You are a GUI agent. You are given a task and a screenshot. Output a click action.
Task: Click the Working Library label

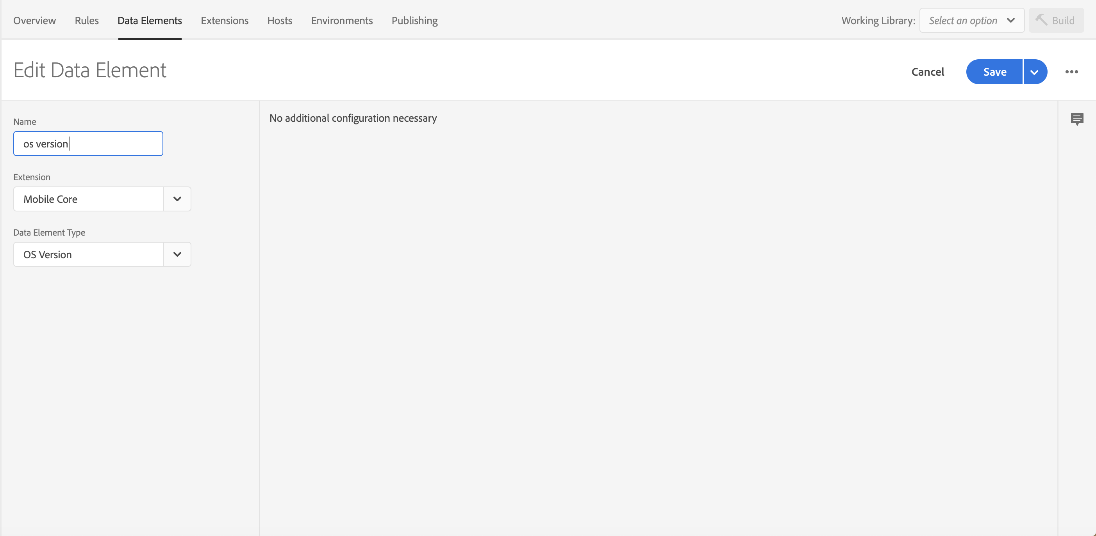pos(878,20)
